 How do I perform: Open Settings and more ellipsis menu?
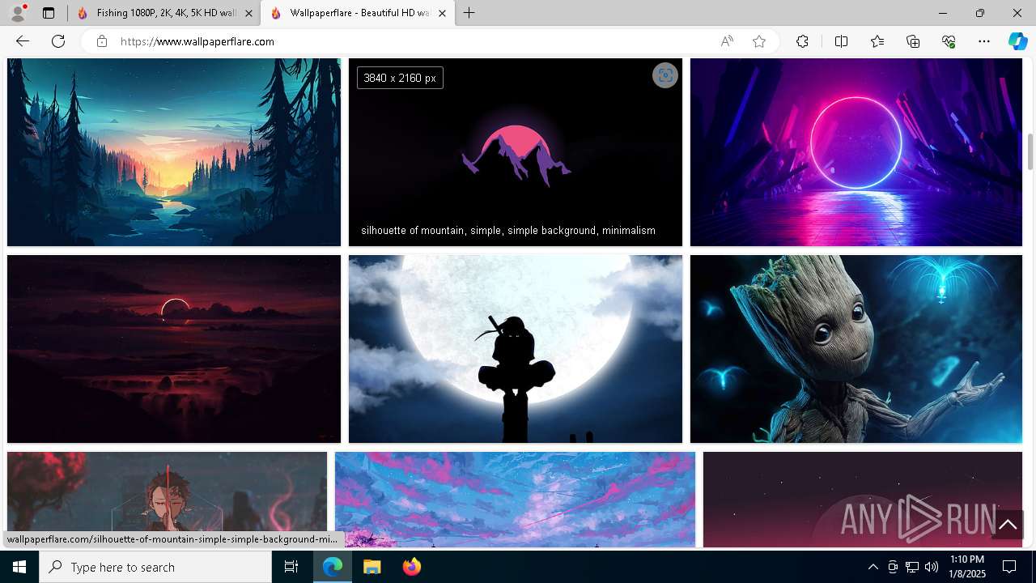(984, 41)
